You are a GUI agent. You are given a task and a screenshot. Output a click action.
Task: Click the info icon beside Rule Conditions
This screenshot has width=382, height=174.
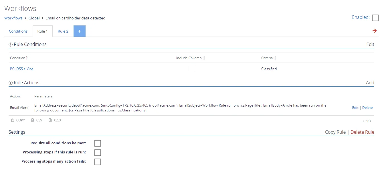coord(11,45)
